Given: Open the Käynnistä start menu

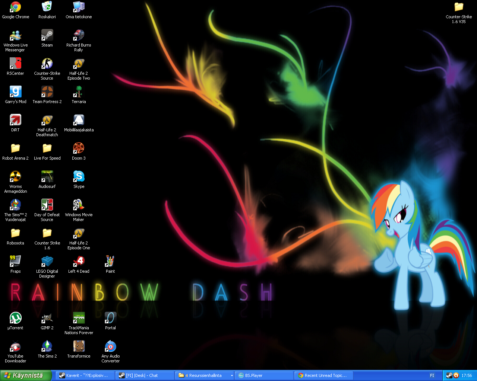Looking at the screenshot, I should (26, 375).
